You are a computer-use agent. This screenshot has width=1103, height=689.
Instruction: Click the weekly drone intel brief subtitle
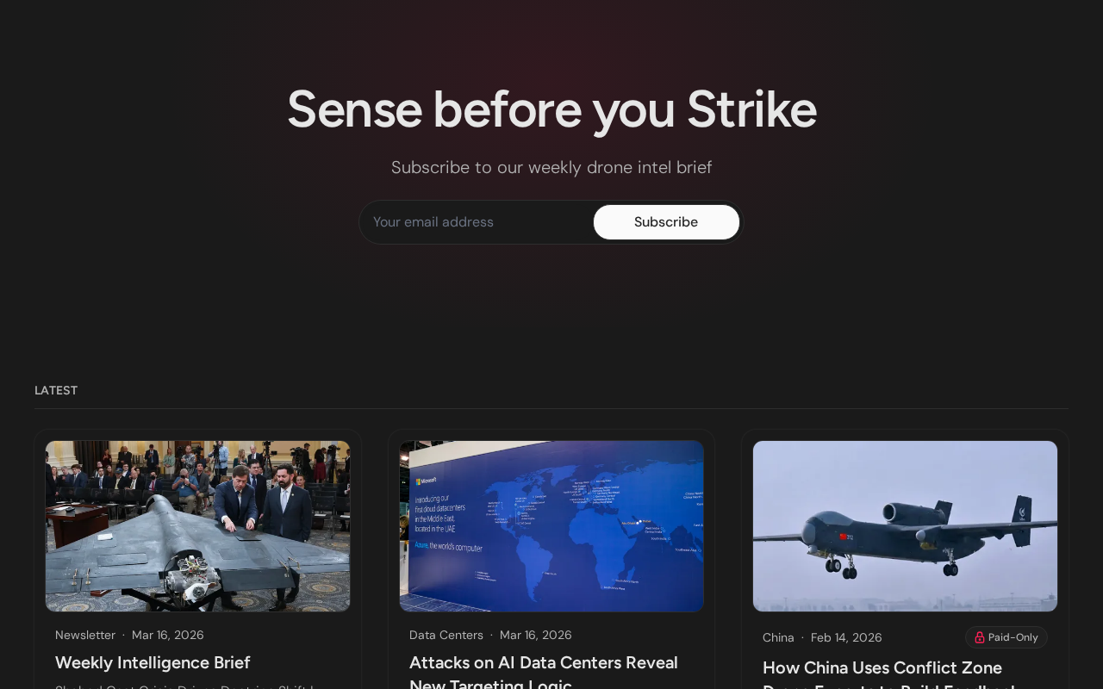tap(551, 167)
